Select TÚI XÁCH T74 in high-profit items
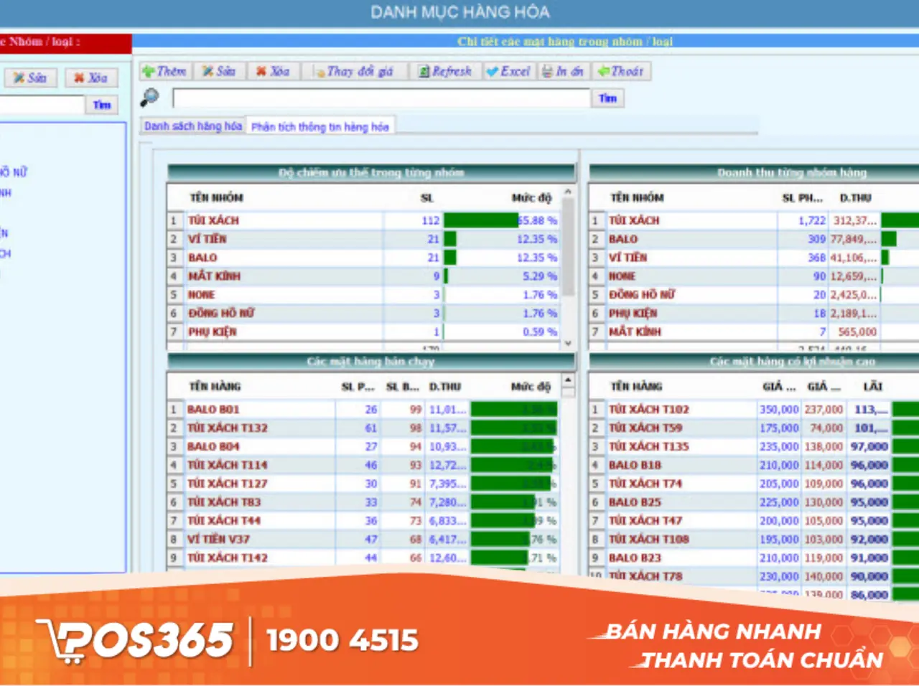The width and height of the screenshot is (919, 686). 754,484
